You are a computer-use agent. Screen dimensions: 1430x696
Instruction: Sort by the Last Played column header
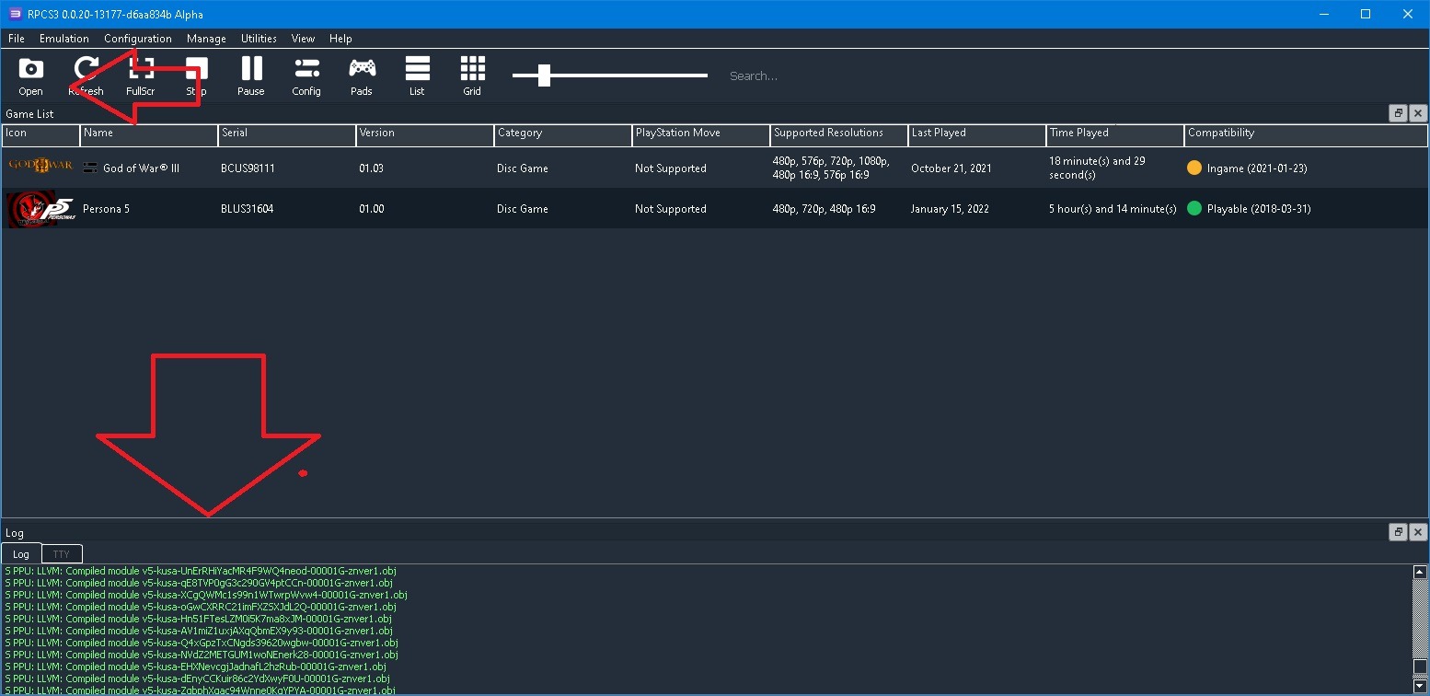pyautogui.click(x=977, y=134)
